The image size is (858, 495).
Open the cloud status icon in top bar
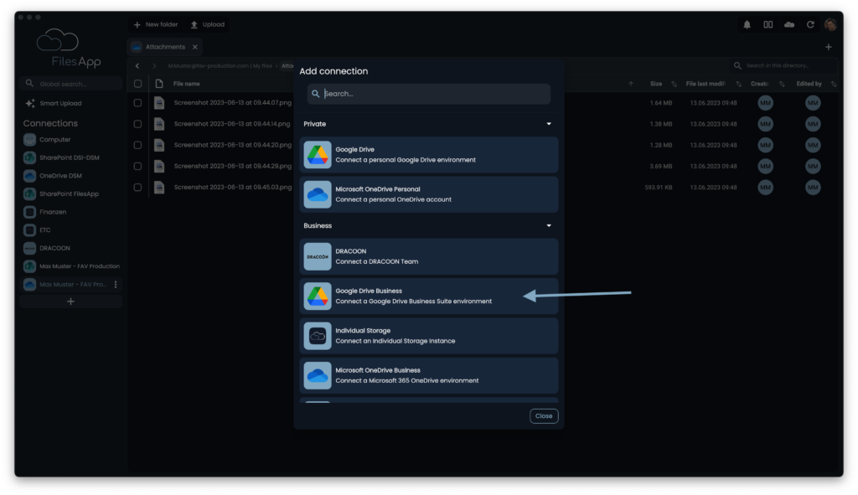[789, 24]
